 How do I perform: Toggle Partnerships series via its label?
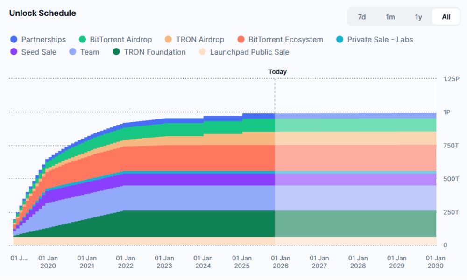[x=43, y=40]
